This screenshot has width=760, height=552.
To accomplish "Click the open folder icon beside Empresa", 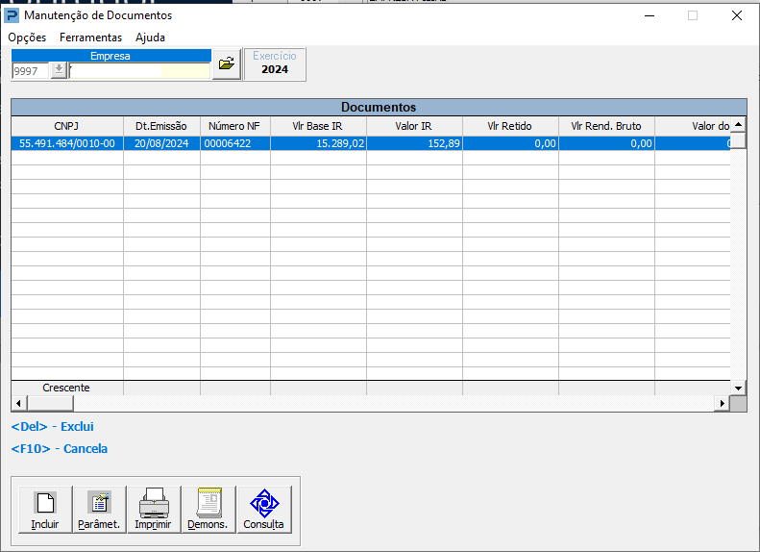I will coord(227,63).
